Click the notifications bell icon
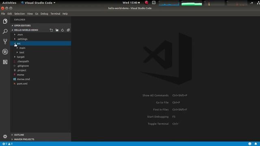This screenshot has width=260, height=146. click(256, 144)
